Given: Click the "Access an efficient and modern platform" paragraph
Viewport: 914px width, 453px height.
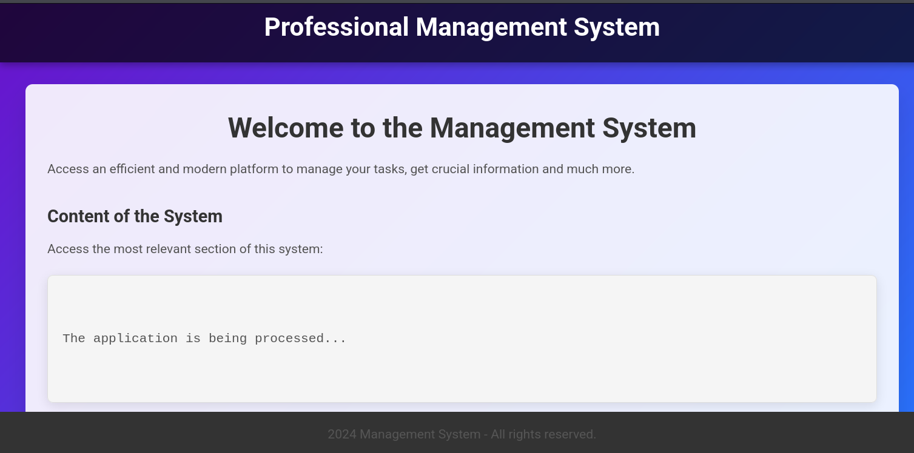Looking at the screenshot, I should [x=340, y=169].
